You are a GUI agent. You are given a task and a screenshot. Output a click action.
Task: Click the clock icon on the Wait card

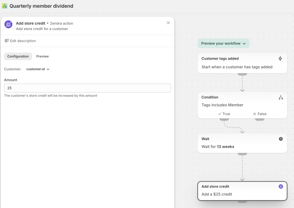[x=281, y=139]
